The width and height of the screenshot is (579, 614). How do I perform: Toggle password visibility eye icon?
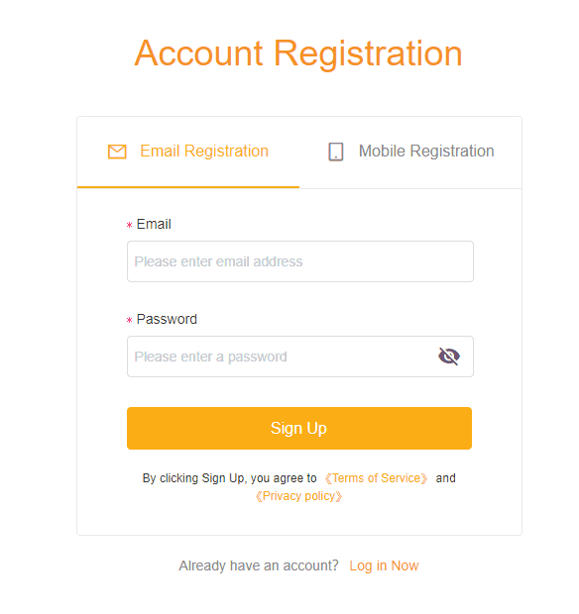coord(449,357)
